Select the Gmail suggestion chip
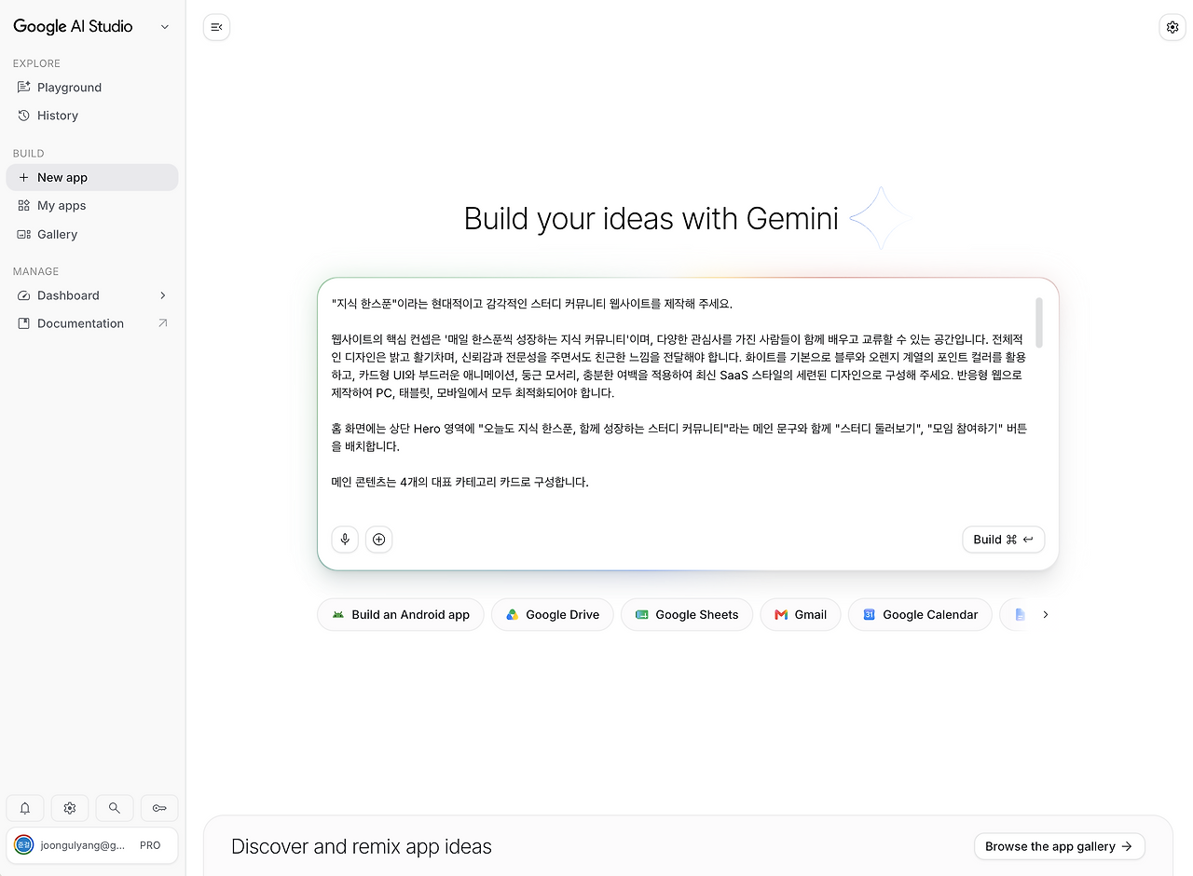The width and height of the screenshot is (1193, 876). [x=801, y=615]
